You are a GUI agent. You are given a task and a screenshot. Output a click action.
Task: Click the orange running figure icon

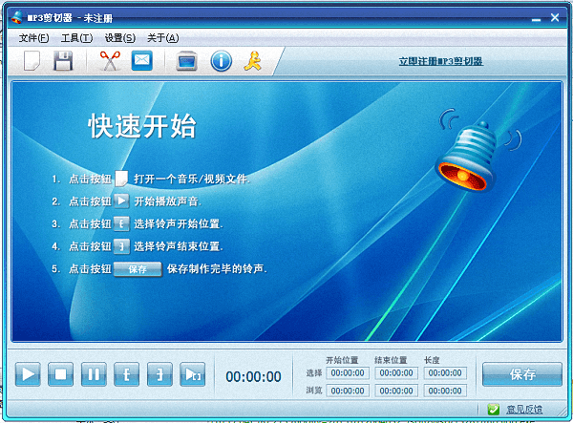(252, 61)
